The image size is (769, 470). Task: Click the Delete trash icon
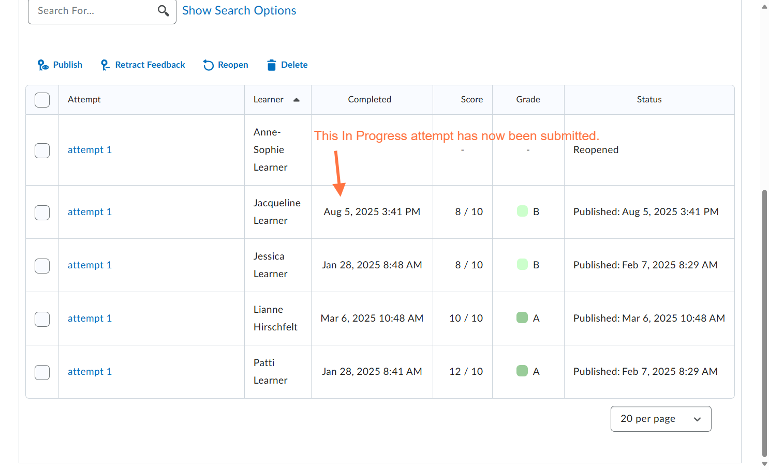tap(271, 65)
